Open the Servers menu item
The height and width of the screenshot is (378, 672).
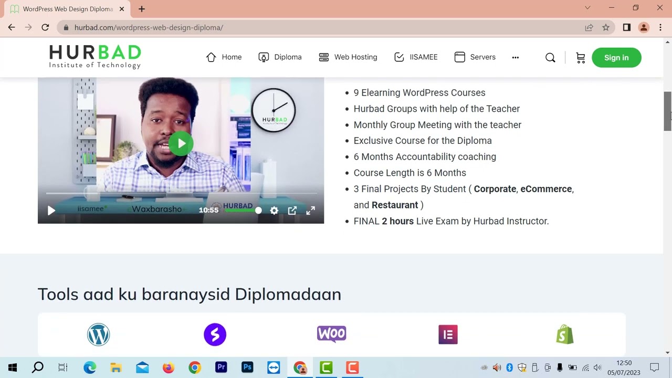(475, 57)
